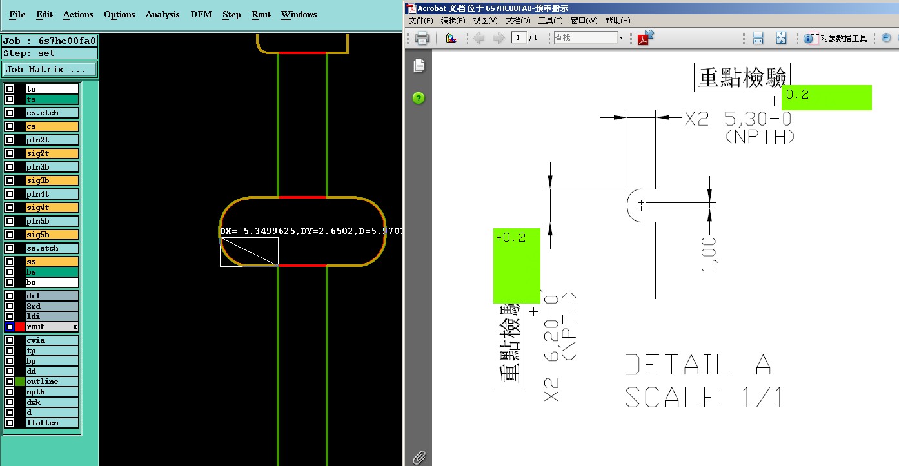The height and width of the screenshot is (466, 899).
Task: Click the fit page icon in Acrobat
Action: 782,38
